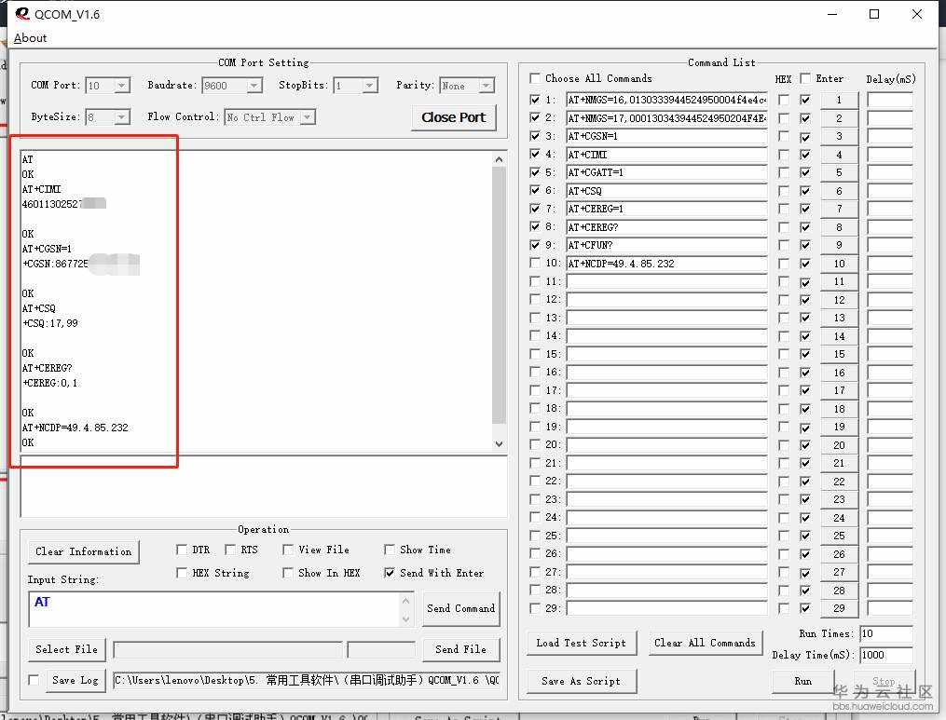Send command via number 4 button
This screenshot has width=946, height=720.
click(x=839, y=155)
